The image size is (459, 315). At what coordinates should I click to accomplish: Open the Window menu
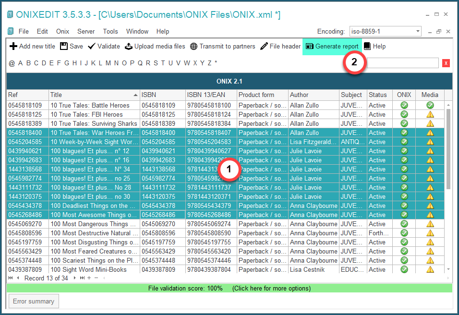click(x=137, y=31)
